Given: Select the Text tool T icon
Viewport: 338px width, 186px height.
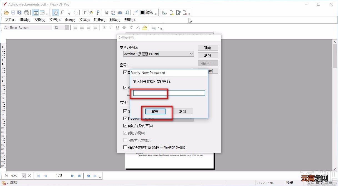Looking at the screenshot, I should 84,12.
